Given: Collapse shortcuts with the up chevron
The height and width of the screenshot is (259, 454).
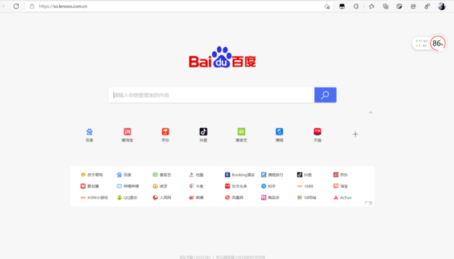Looking at the screenshot, I should tap(370, 112).
